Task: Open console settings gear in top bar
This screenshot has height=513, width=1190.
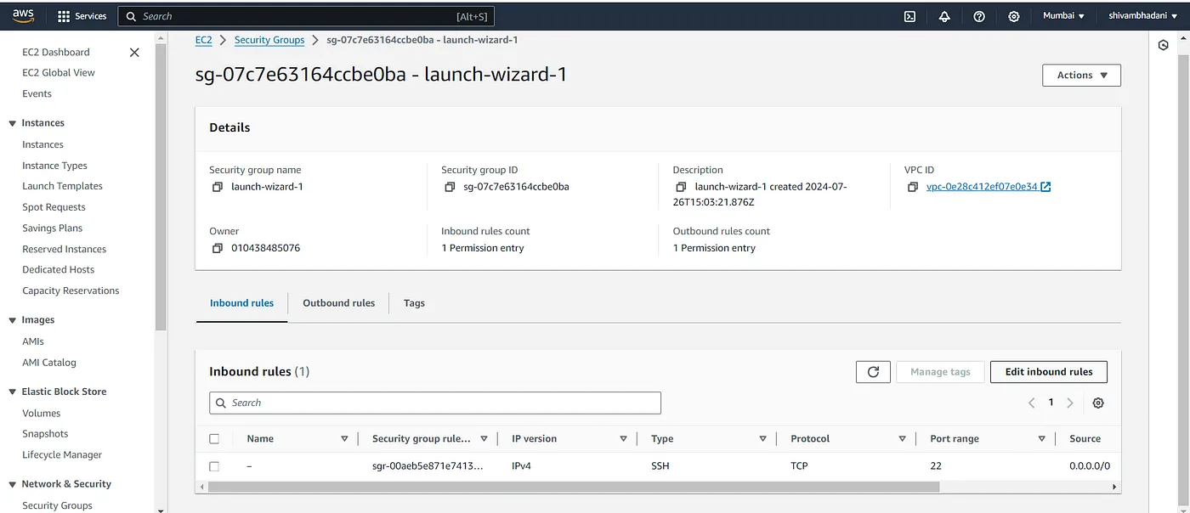Action: click(x=1014, y=16)
